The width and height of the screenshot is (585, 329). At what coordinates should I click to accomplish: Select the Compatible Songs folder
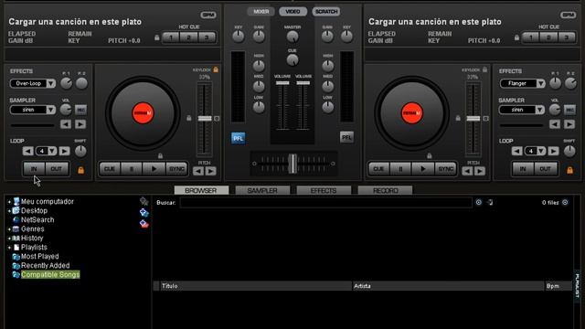tap(50, 275)
